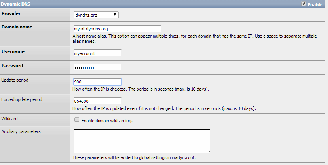Focus the Domain name field with myurl.dyndns.org
The width and height of the screenshot is (328, 165).
pos(117,29)
